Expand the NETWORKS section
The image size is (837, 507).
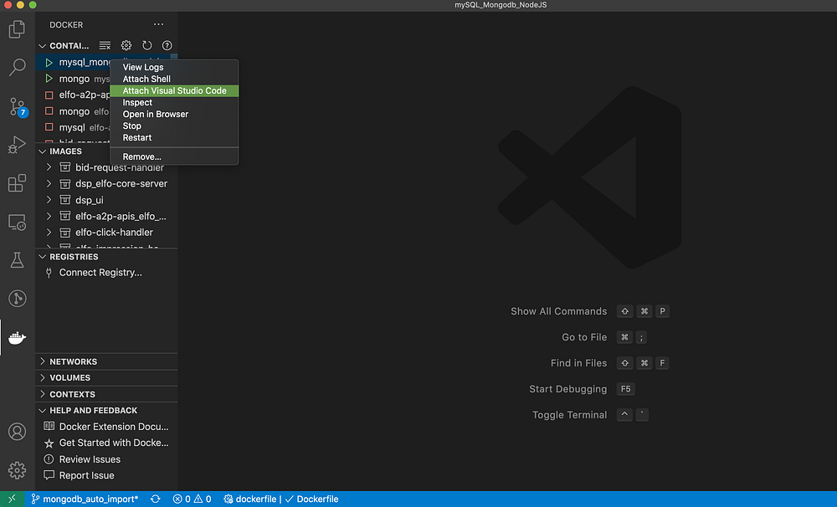pyautogui.click(x=42, y=361)
